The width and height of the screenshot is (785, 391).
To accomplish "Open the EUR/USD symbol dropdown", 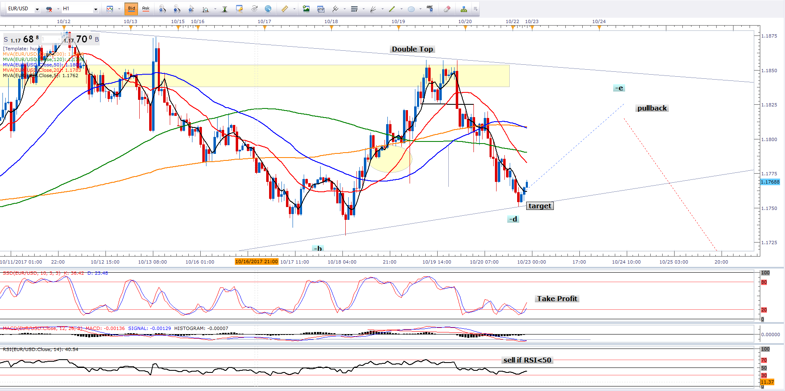I will (x=37, y=9).
